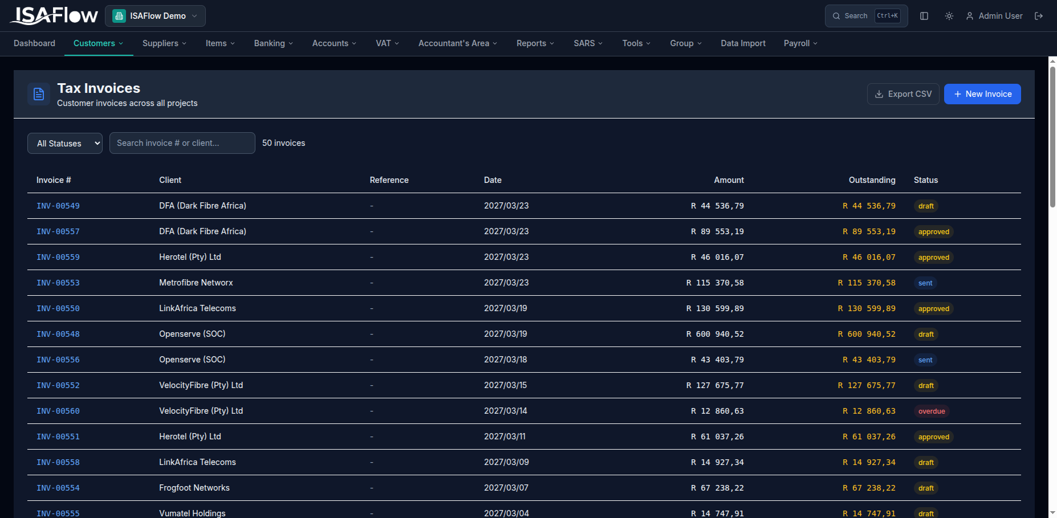Click the Client column header
Screen dimensions: 1057x518
coord(170,180)
